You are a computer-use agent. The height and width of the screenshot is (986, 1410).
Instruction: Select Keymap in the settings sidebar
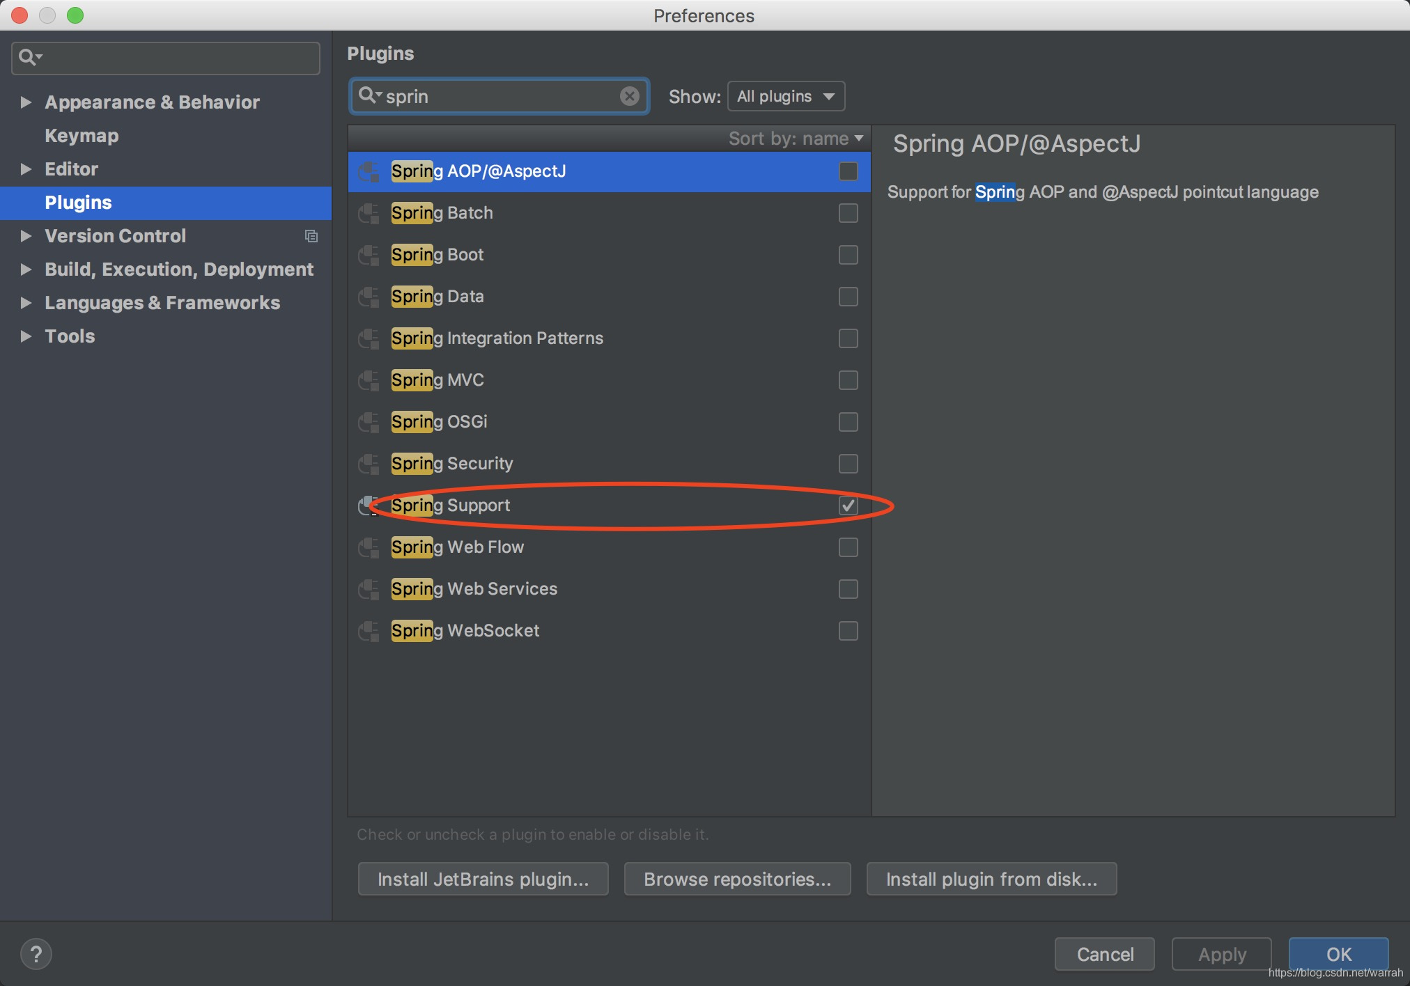coord(82,136)
